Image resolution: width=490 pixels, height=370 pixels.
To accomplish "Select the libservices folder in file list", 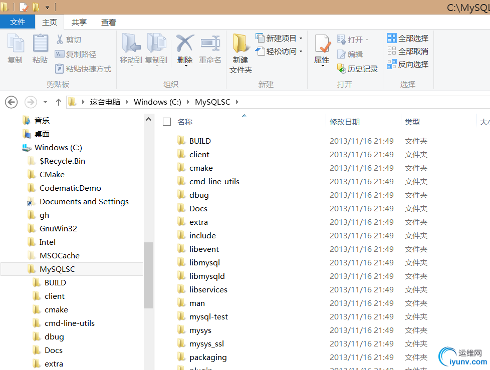I will pos(208,289).
